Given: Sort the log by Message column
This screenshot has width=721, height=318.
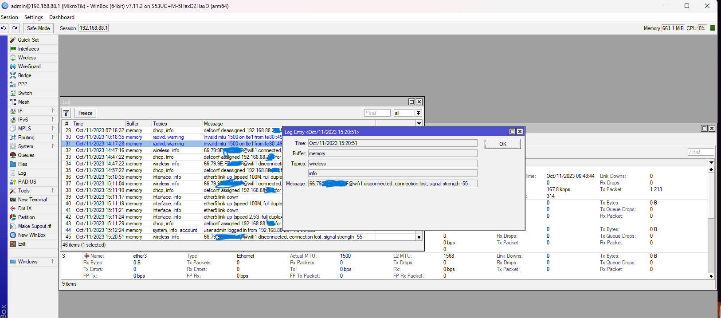Looking at the screenshot, I should [289, 124].
